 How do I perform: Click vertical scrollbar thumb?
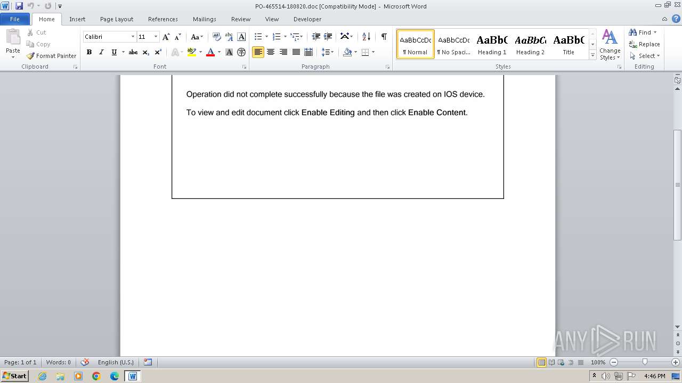[x=678, y=185]
